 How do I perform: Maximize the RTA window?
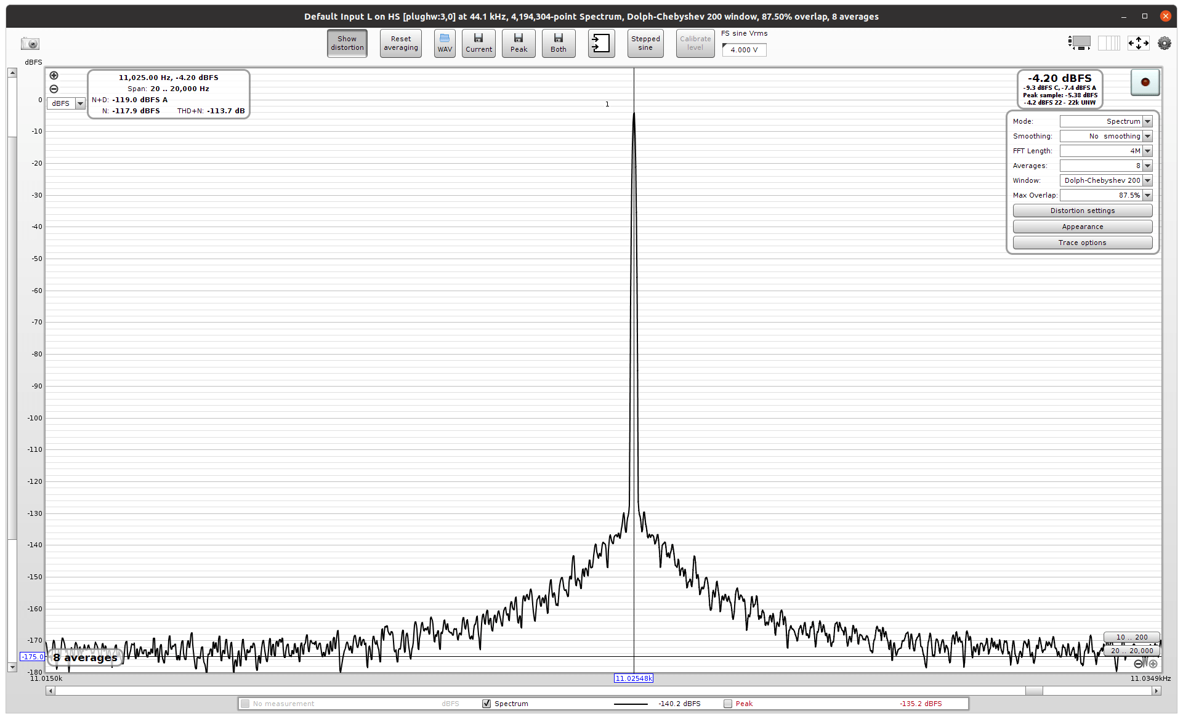(x=1145, y=17)
